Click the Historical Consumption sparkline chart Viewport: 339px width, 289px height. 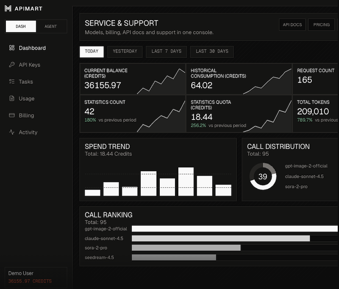[267, 81]
